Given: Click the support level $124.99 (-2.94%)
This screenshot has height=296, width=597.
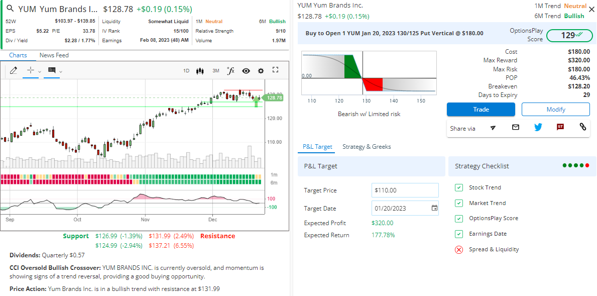Looking at the screenshot, I should [x=119, y=245].
